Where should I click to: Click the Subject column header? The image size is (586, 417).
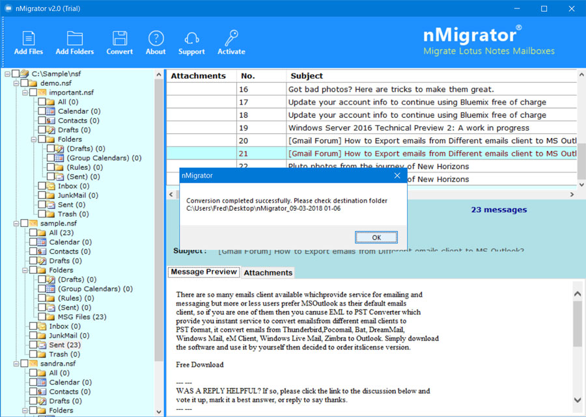click(x=432, y=75)
